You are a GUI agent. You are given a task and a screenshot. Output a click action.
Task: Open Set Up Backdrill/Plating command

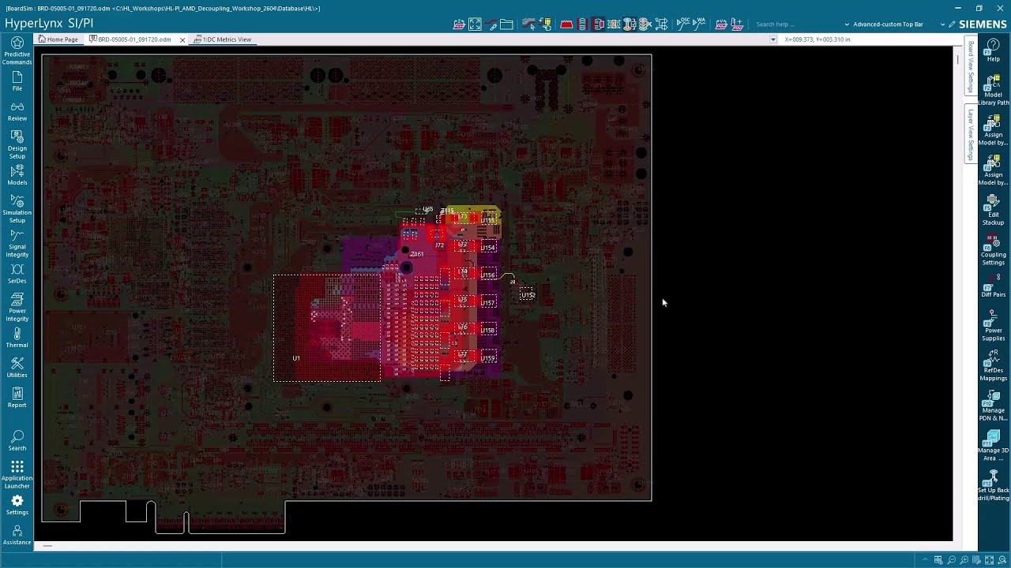click(993, 486)
